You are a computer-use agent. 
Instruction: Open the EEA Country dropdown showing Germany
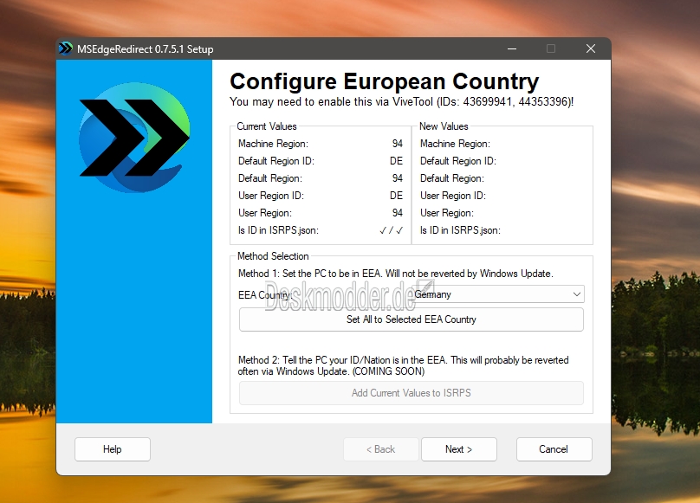click(x=498, y=294)
